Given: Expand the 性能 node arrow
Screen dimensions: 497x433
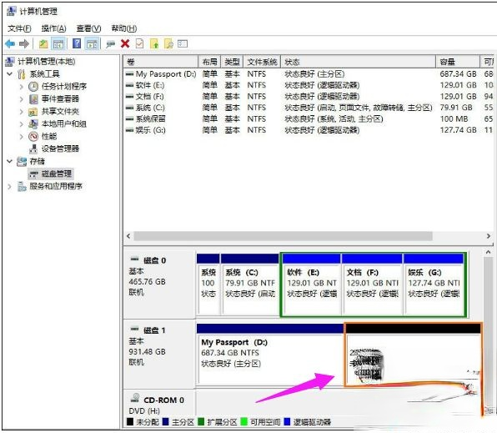Looking at the screenshot, I should pos(21,136).
